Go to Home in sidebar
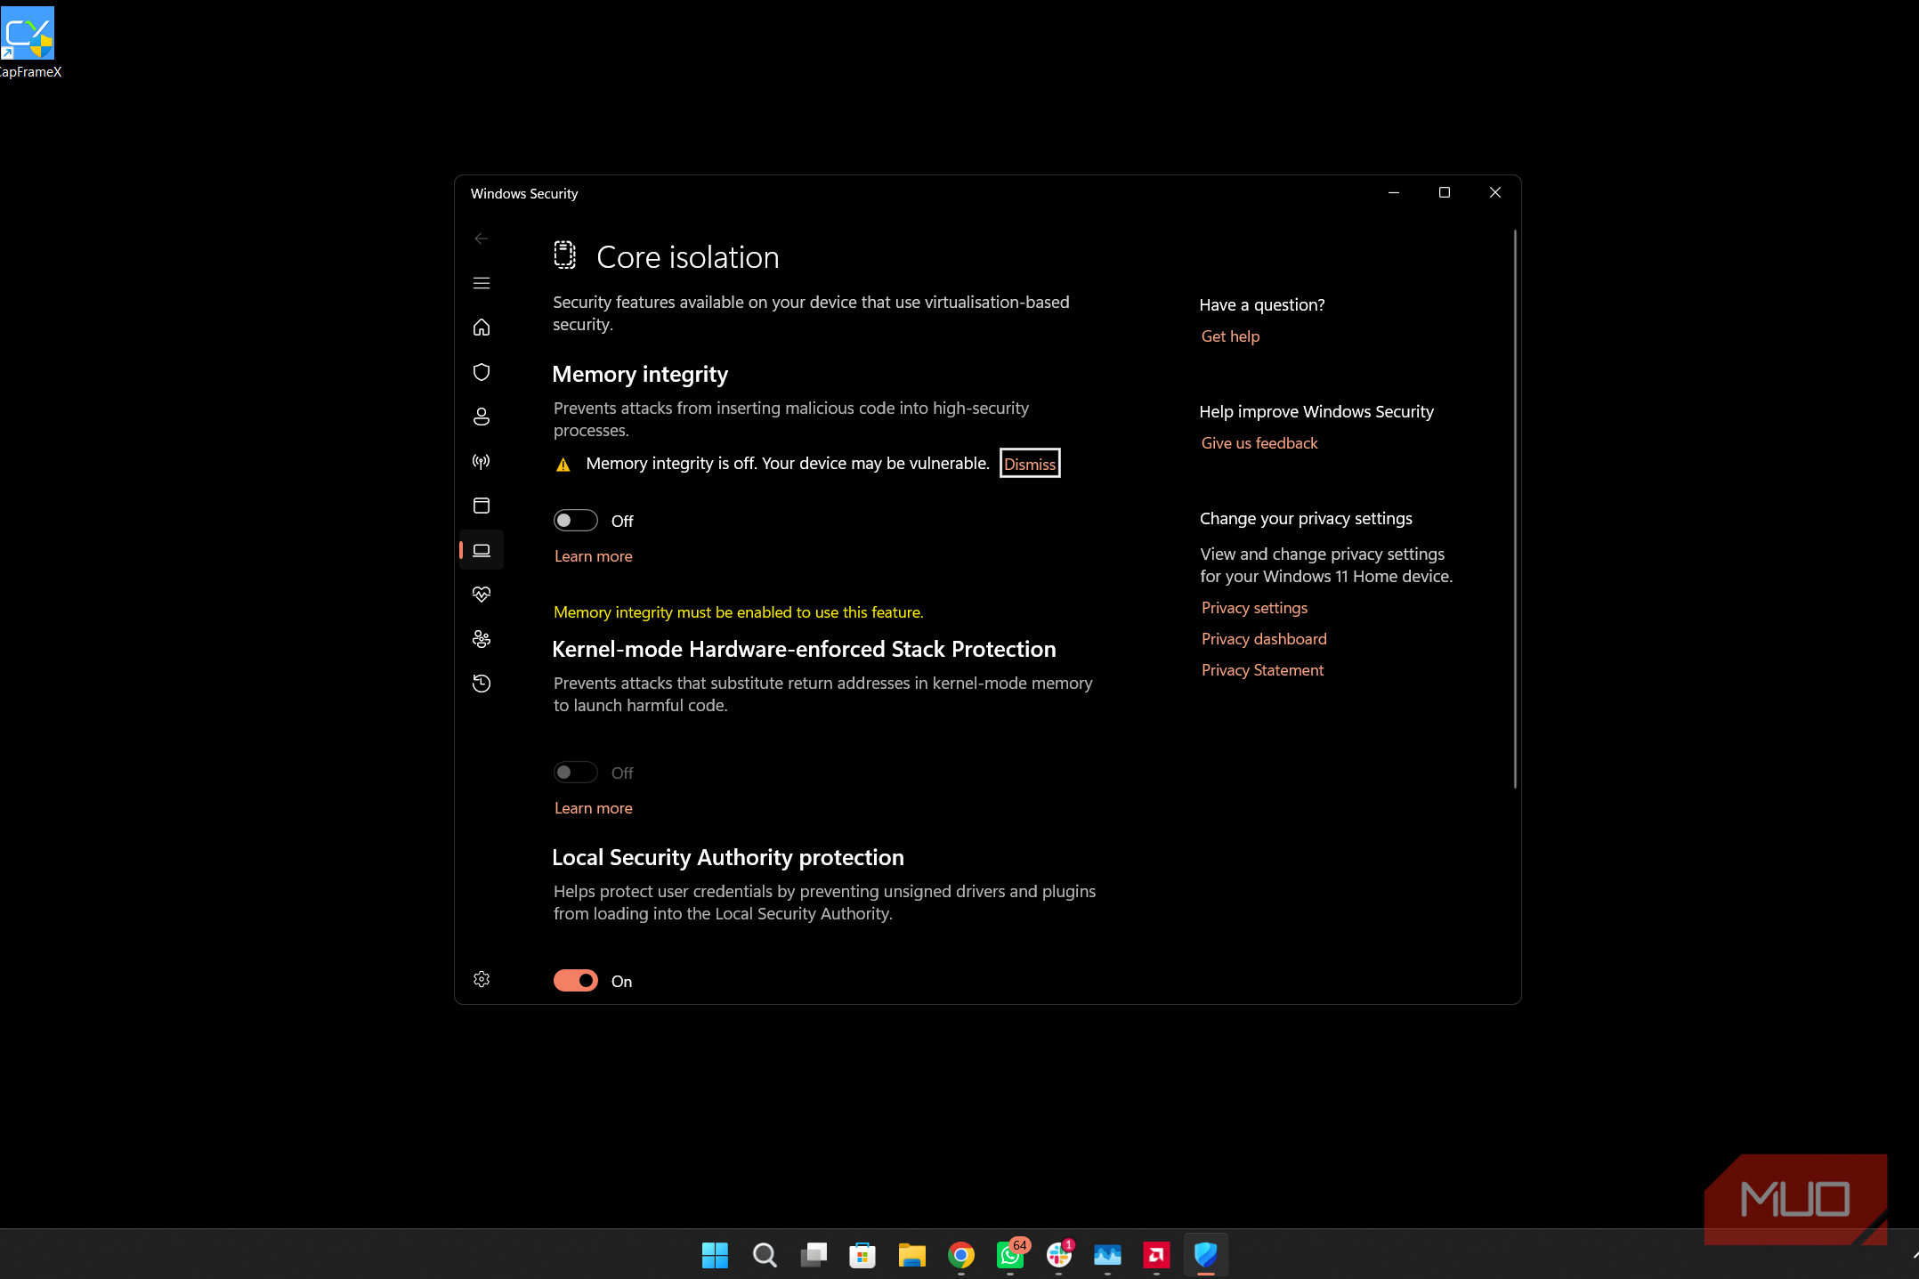Image resolution: width=1919 pixels, height=1279 pixels. (x=482, y=328)
